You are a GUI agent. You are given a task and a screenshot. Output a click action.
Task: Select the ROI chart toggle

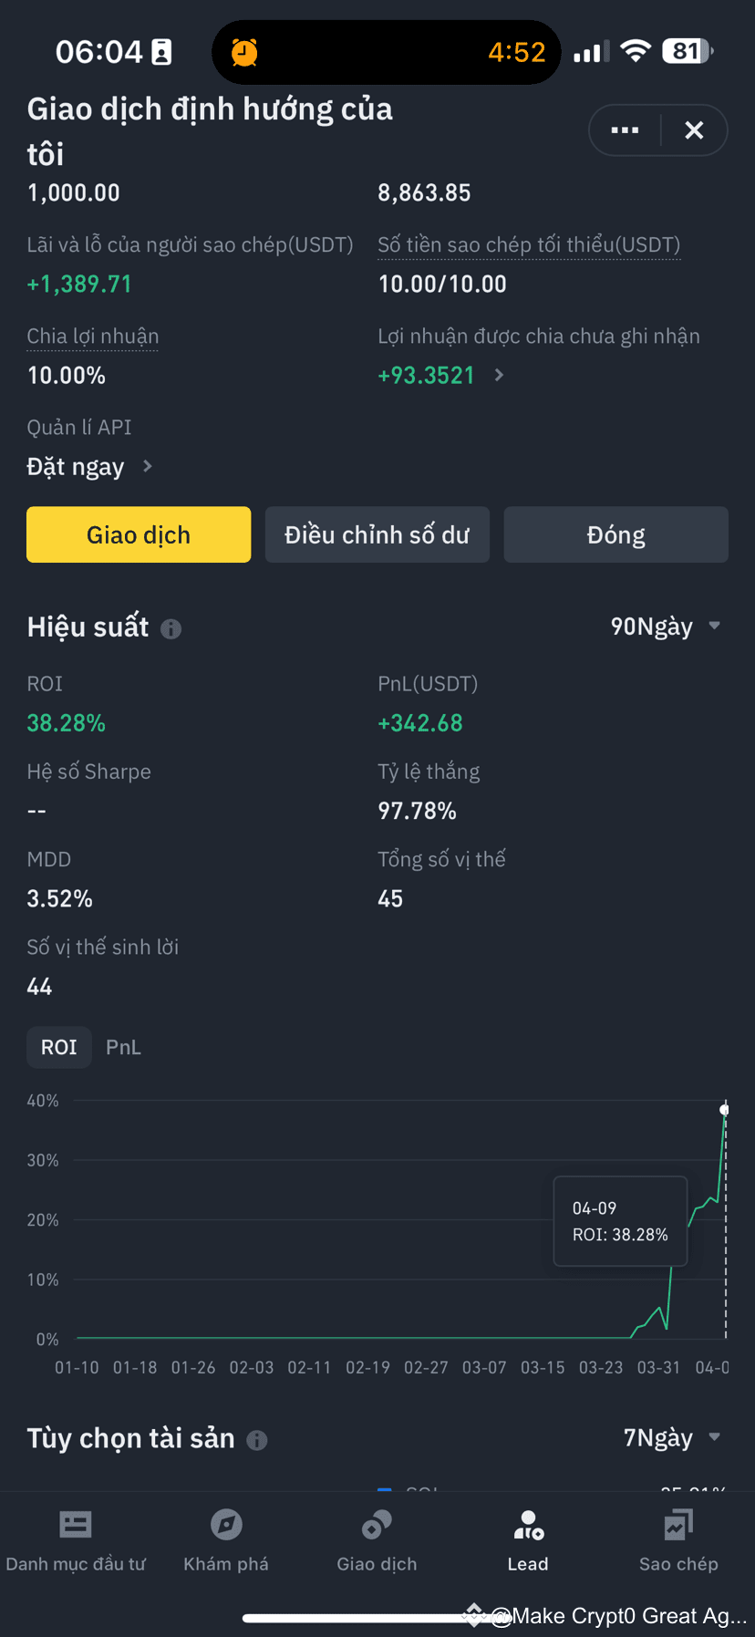point(59,1047)
